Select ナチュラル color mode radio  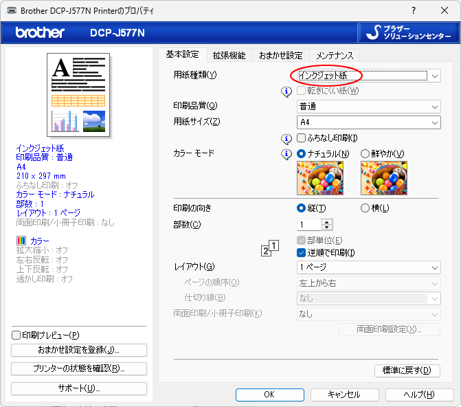pyautogui.click(x=302, y=153)
